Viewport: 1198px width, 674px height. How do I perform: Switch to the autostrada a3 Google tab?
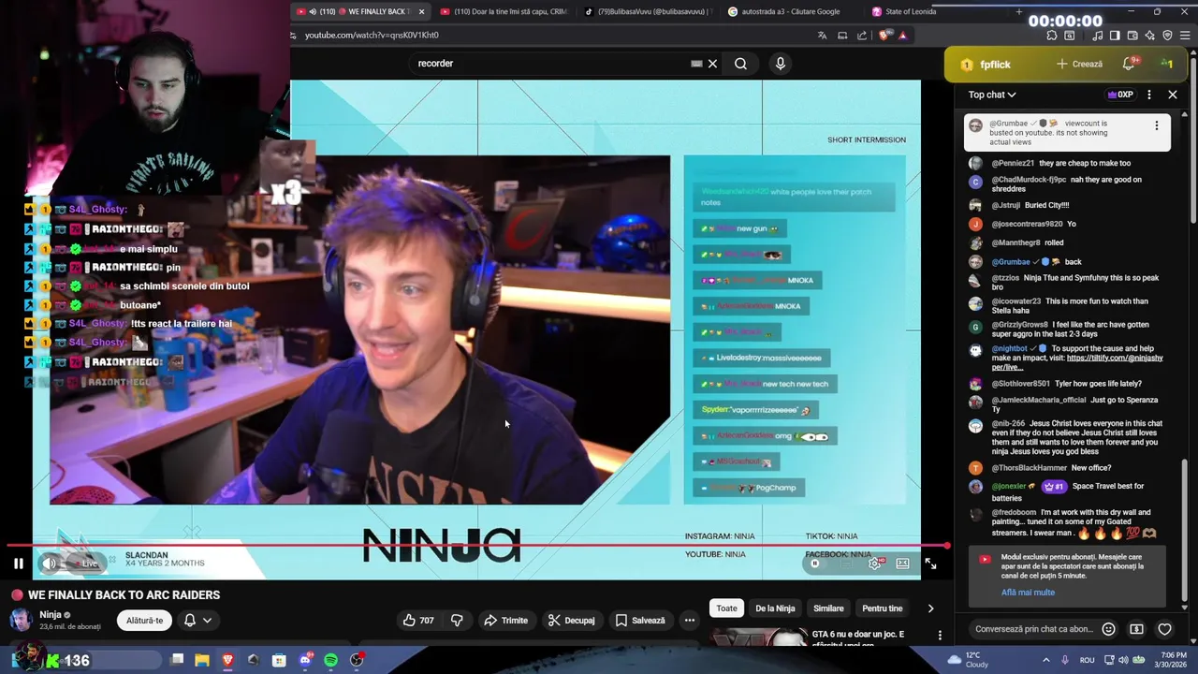point(791,12)
